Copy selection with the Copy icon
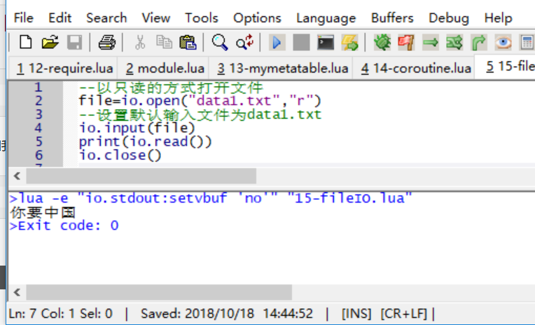 click(x=164, y=43)
